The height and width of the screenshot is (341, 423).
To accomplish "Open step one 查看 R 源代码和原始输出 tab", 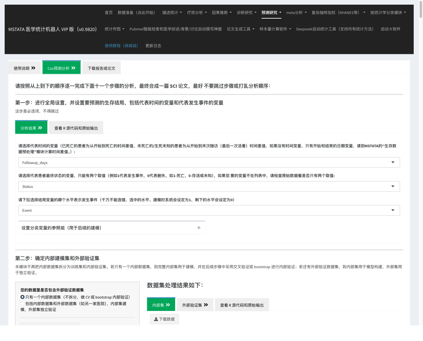I will (x=76, y=128).
